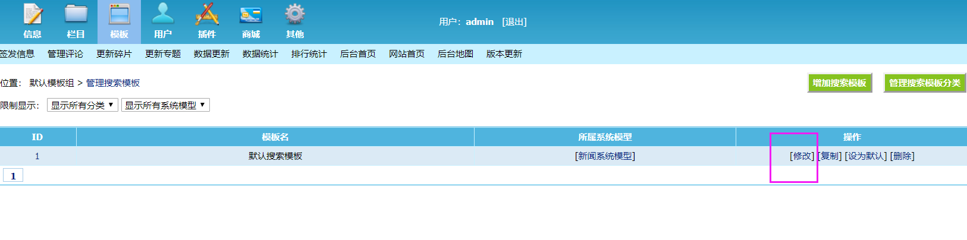This screenshot has width=967, height=240.
Task: Click the 所属系统模型 column header
Action: (x=605, y=137)
